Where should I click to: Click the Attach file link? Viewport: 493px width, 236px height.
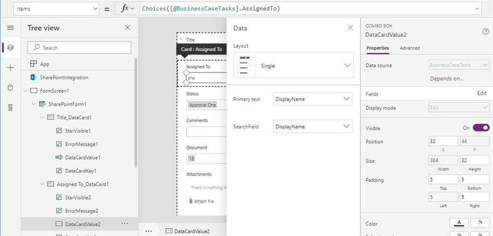[204, 201]
